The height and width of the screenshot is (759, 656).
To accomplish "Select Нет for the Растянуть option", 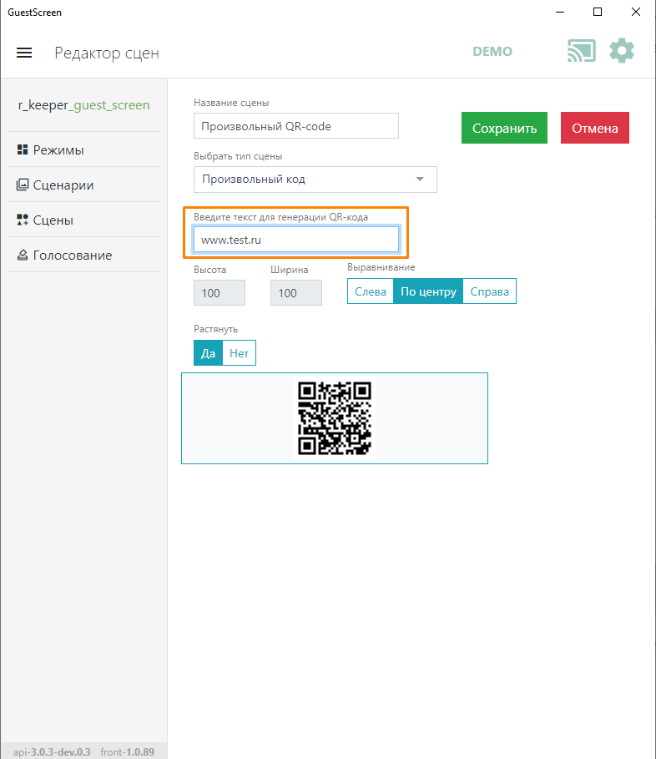I will (239, 353).
